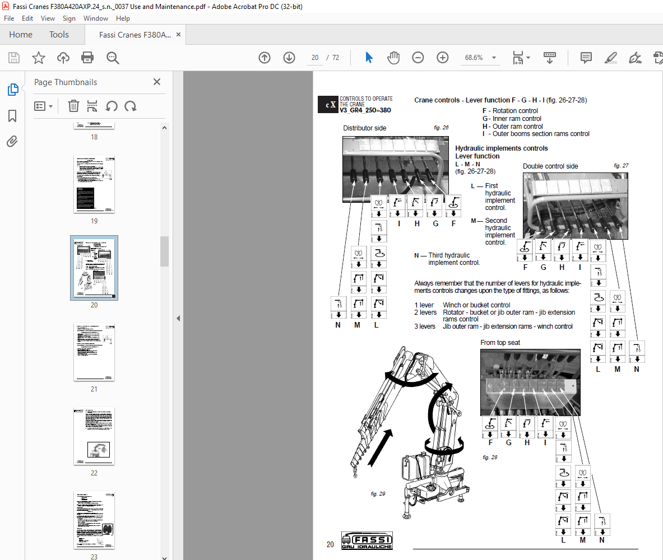Select the page 19 thumbnail
The height and width of the screenshot is (560, 663).
(94, 184)
